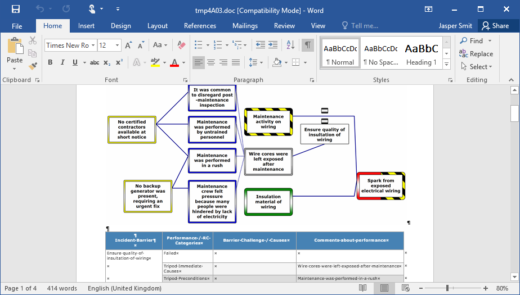
Task: Apply the Heading 1 style
Action: pyautogui.click(x=422, y=54)
